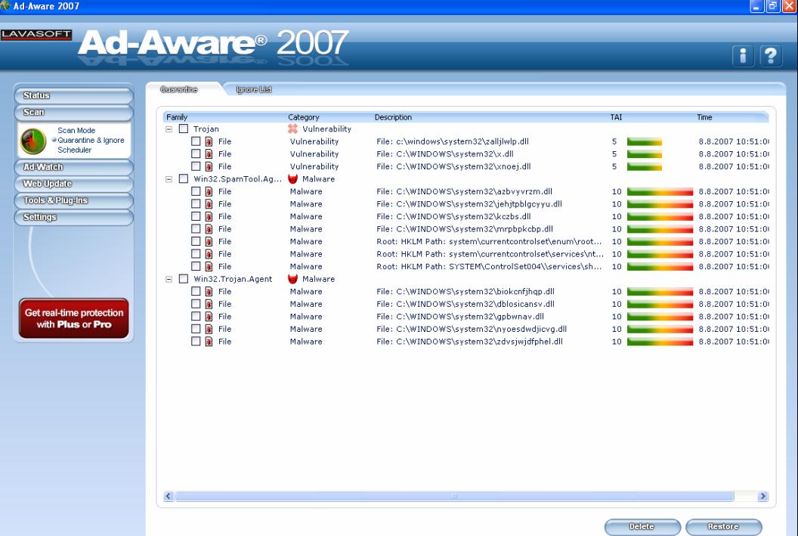Click the horizontal scrollbar left arrow
Screen dimensions: 798x536
(x=169, y=496)
